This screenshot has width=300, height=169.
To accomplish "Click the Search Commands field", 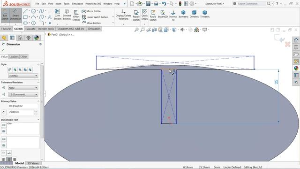I will 251,4.
